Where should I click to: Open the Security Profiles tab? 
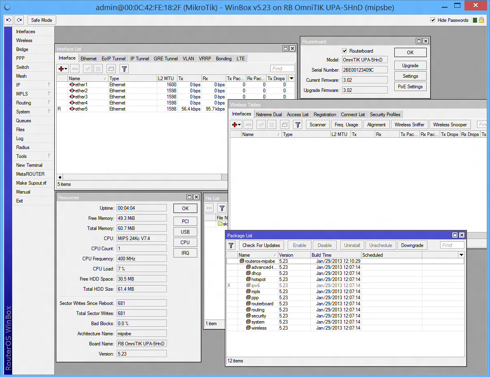(x=385, y=115)
